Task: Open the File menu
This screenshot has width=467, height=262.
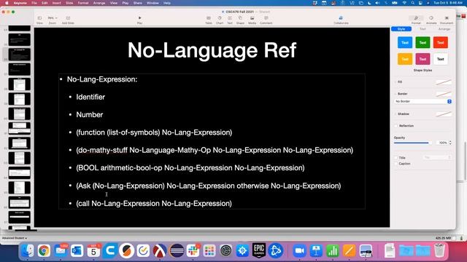Action: point(34,3)
